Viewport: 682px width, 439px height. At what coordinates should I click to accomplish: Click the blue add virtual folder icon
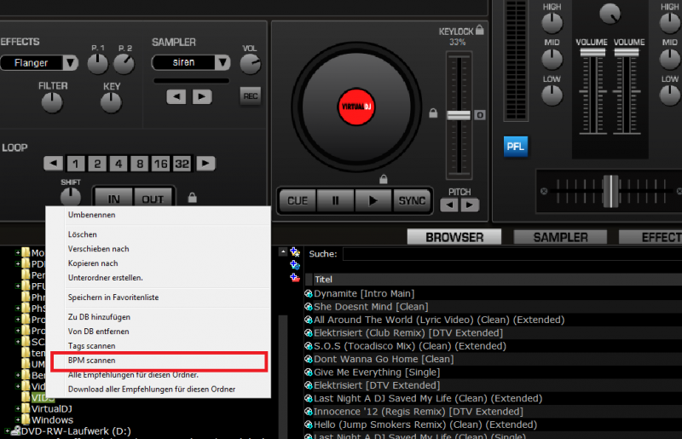(295, 264)
